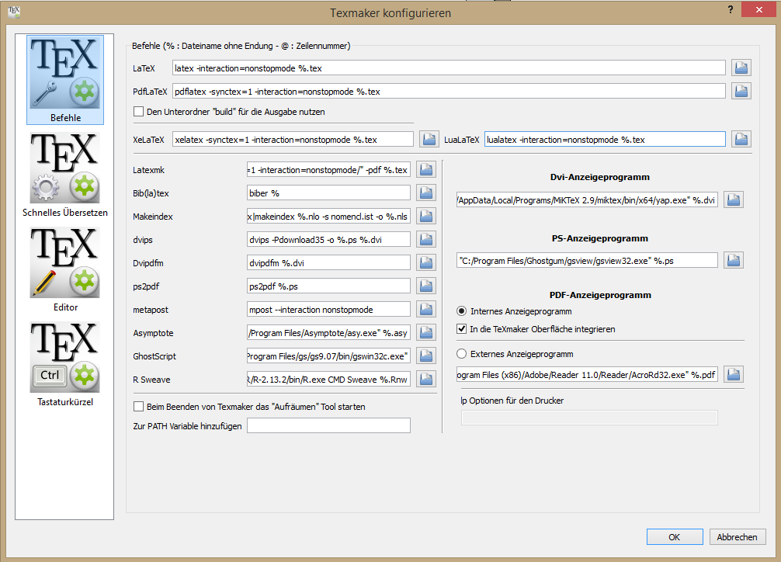Image resolution: width=781 pixels, height=562 pixels.
Task: Click the dvips command field
Action: 328,240
